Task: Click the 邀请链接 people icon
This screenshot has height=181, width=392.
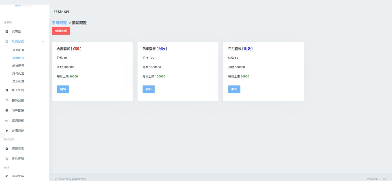Action: point(7,121)
